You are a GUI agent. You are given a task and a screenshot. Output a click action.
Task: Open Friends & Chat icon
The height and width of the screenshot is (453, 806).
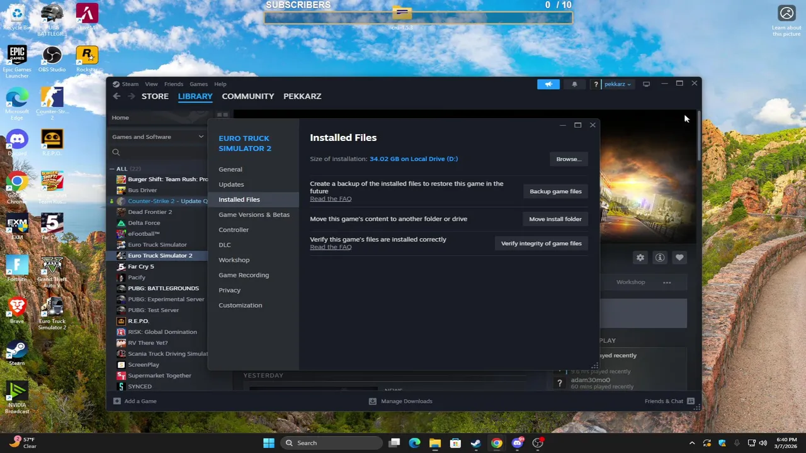click(691, 401)
